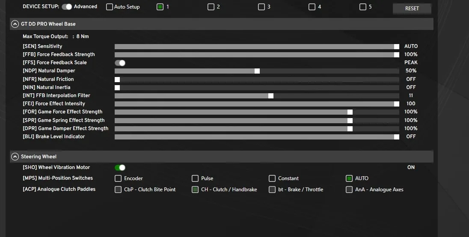Viewport: 469px width, 237px height.
Task: Collapse the Steering Wheel section
Action: coord(15,157)
